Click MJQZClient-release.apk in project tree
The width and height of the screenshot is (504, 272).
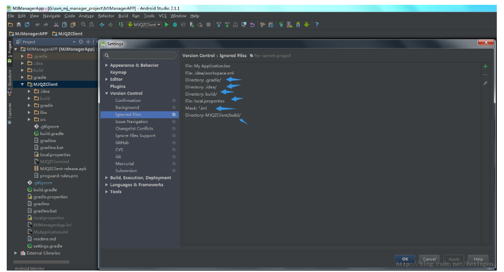pos(63,169)
